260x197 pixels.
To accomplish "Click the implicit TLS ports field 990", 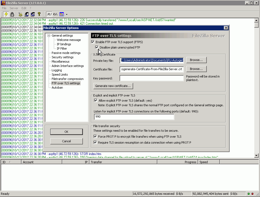I will 134,117.
